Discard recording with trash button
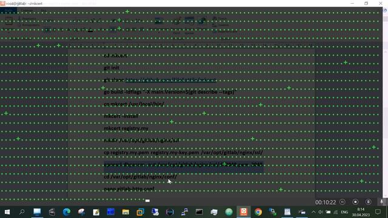This screenshot has width=388, height=218. click(368, 202)
